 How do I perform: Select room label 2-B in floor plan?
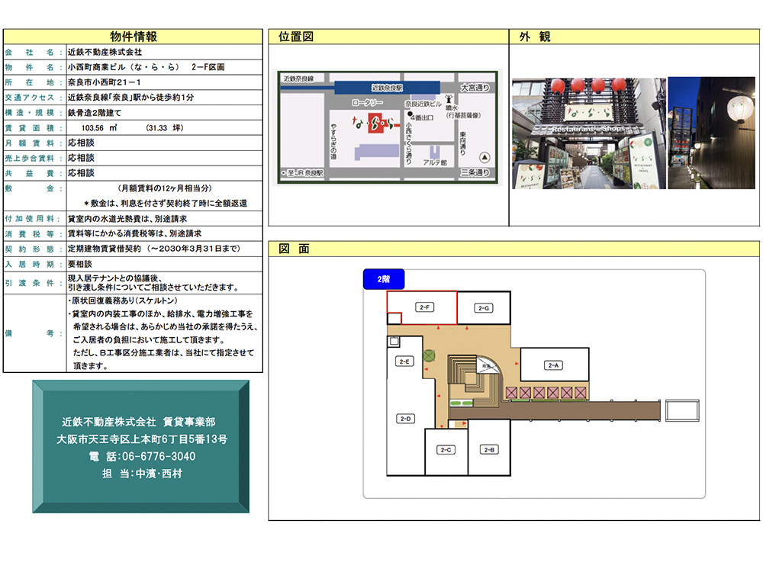click(489, 450)
